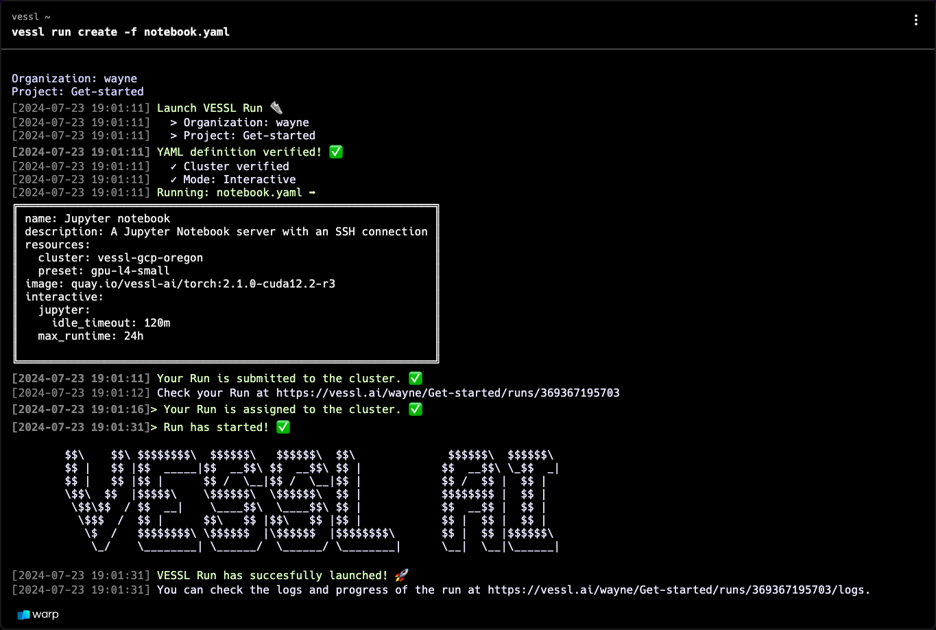Click the '> Organization: wayne' indented line
The height and width of the screenshot is (630, 936).
[240, 122]
